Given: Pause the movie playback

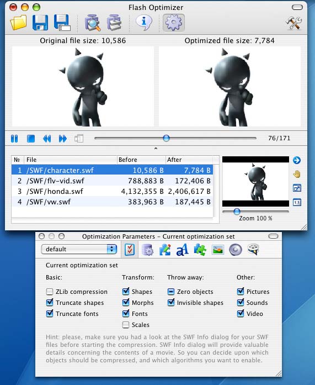Looking at the screenshot, I should (x=14, y=139).
